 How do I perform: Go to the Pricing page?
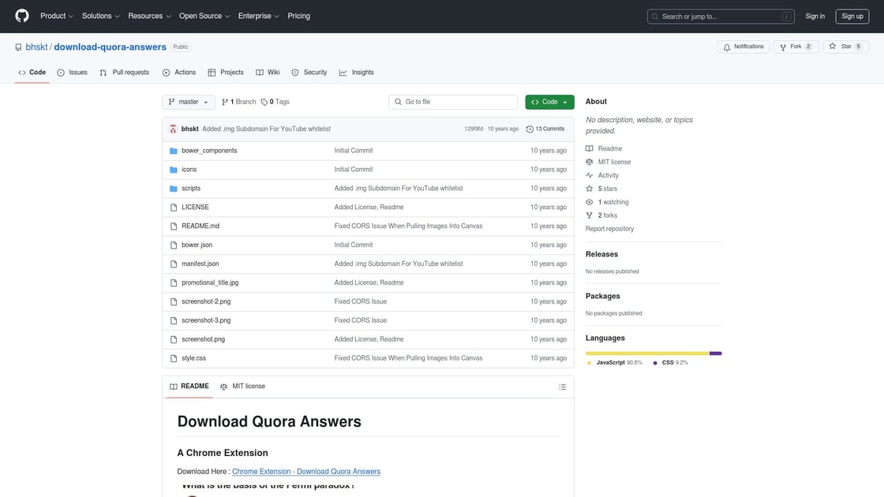(299, 16)
